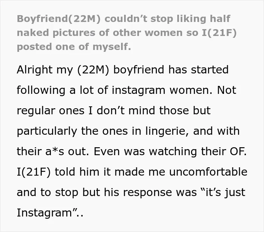Click 'his response was' in the paragraph

point(150,192)
